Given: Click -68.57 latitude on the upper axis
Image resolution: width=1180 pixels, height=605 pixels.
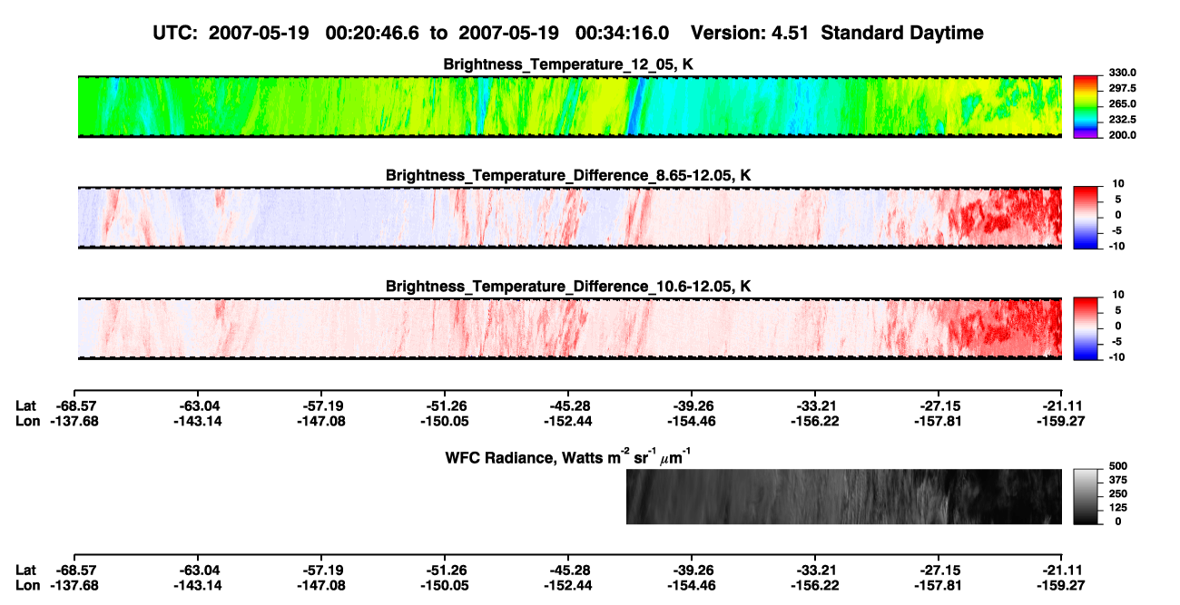Looking at the screenshot, I should pos(74,405).
